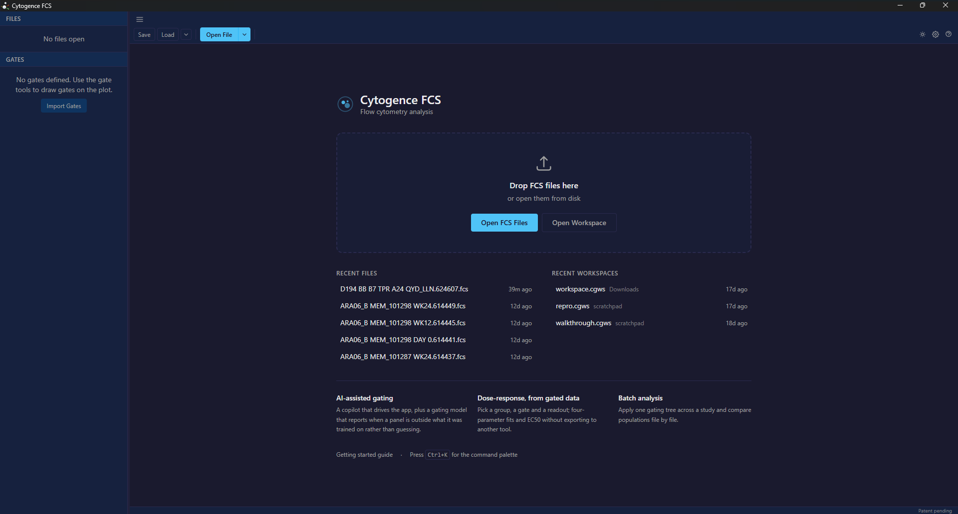Open the Getting started guide link
The height and width of the screenshot is (514, 958).
[364, 455]
